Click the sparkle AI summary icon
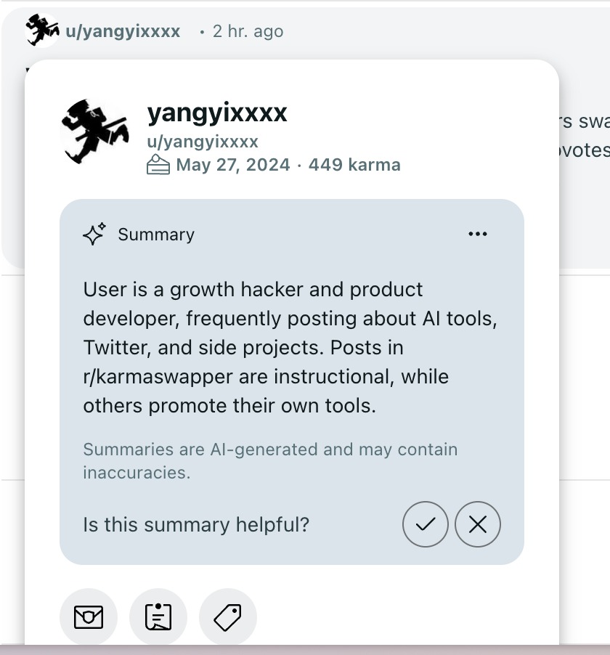 (94, 234)
